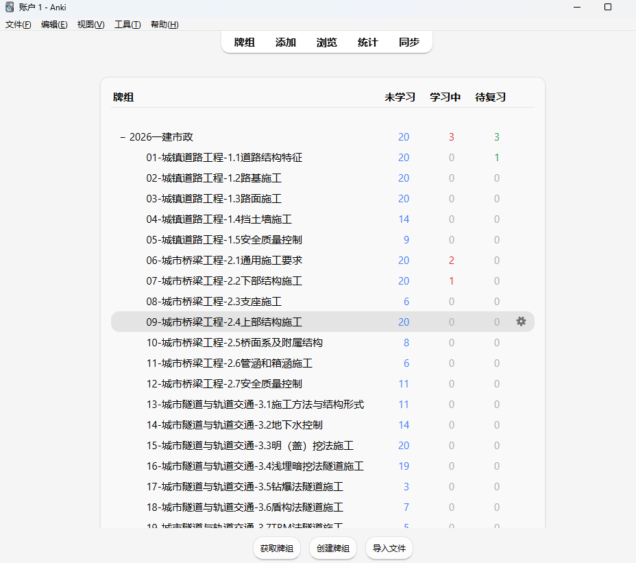636x563 pixels.
Task: Click new count 14 of deck 04
Action: 404,219
